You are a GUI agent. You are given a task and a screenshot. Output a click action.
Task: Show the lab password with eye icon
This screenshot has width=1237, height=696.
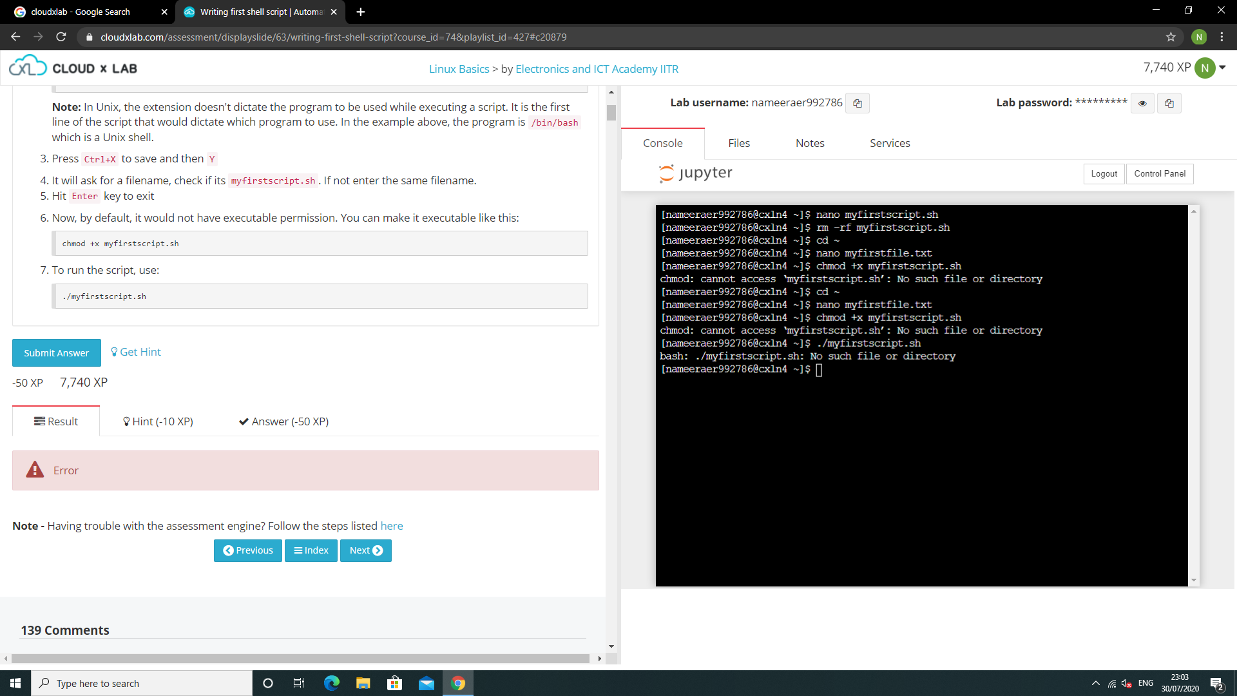pos(1142,103)
